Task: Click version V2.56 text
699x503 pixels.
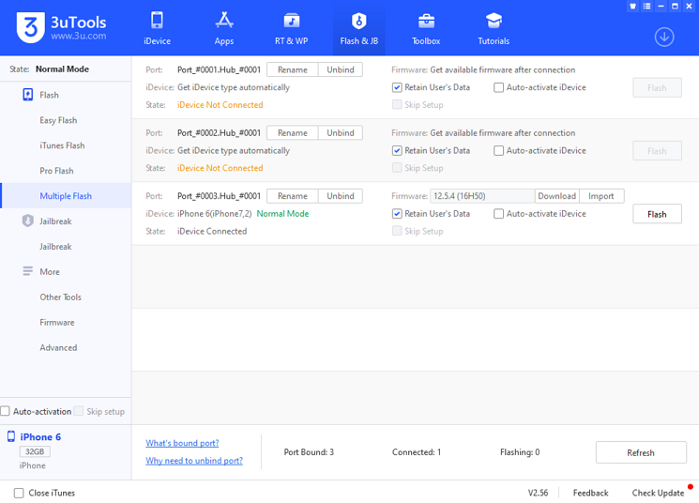Action: click(x=538, y=493)
